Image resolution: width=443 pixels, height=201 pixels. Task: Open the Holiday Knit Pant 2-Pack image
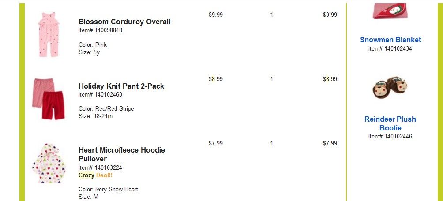pyautogui.click(x=48, y=99)
